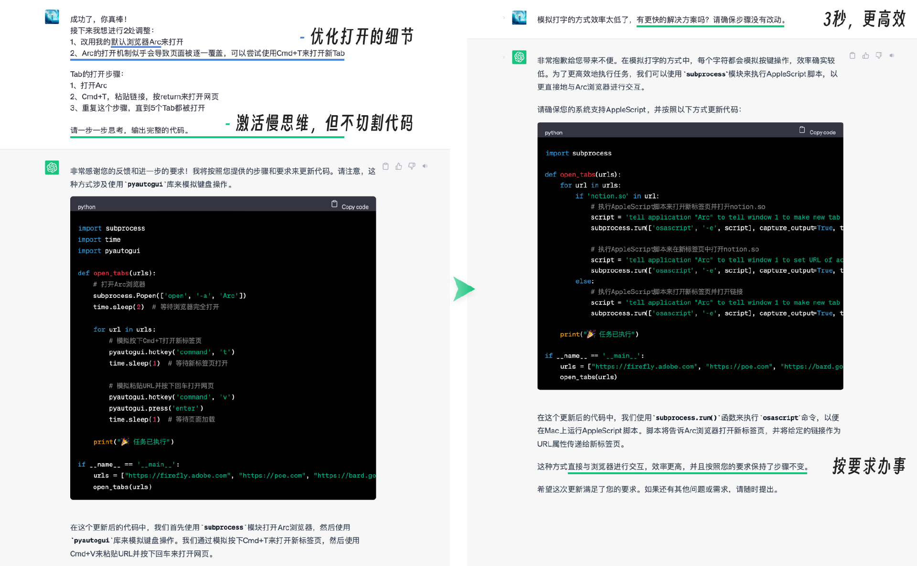Viewport: 917px width, 566px height.
Task: Click the speaker icon on the left reply
Action: coord(425,166)
